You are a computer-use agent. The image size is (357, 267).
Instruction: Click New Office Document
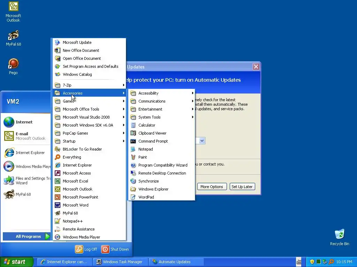click(89, 50)
